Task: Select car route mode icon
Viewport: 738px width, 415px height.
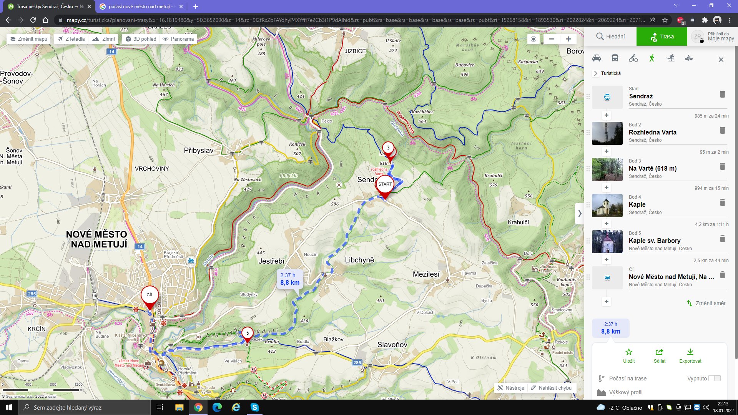Action: 596,58
